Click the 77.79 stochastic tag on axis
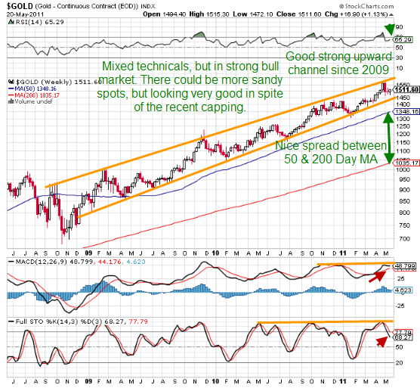420x388 pixels. pos(403,332)
